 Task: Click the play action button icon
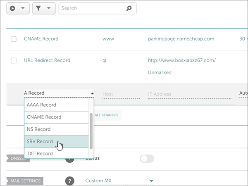(13, 8)
